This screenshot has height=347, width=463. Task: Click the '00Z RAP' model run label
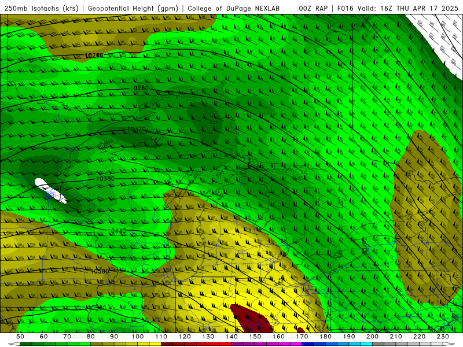point(313,9)
